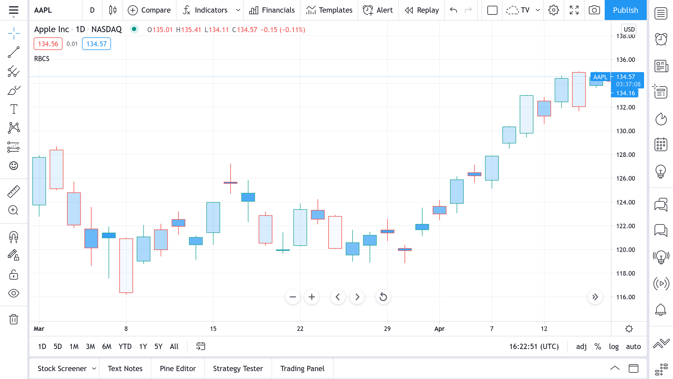Switch to the Trading Panel tab
Viewport: 673px width, 379px height.
(302, 368)
